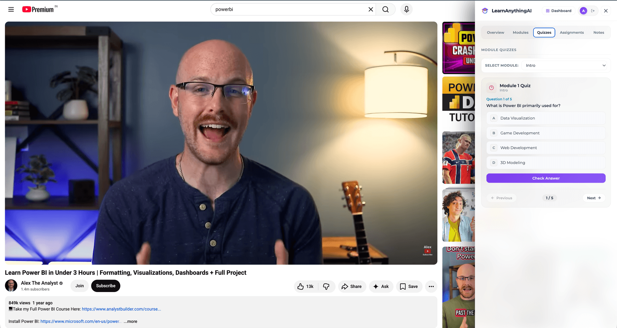Dislike the video with thumbs down
The width and height of the screenshot is (617, 328).
[326, 286]
